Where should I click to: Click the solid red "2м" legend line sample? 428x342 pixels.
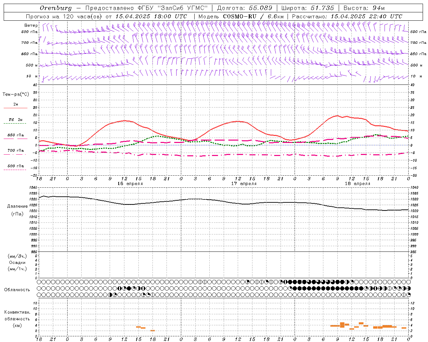(x=15, y=108)
